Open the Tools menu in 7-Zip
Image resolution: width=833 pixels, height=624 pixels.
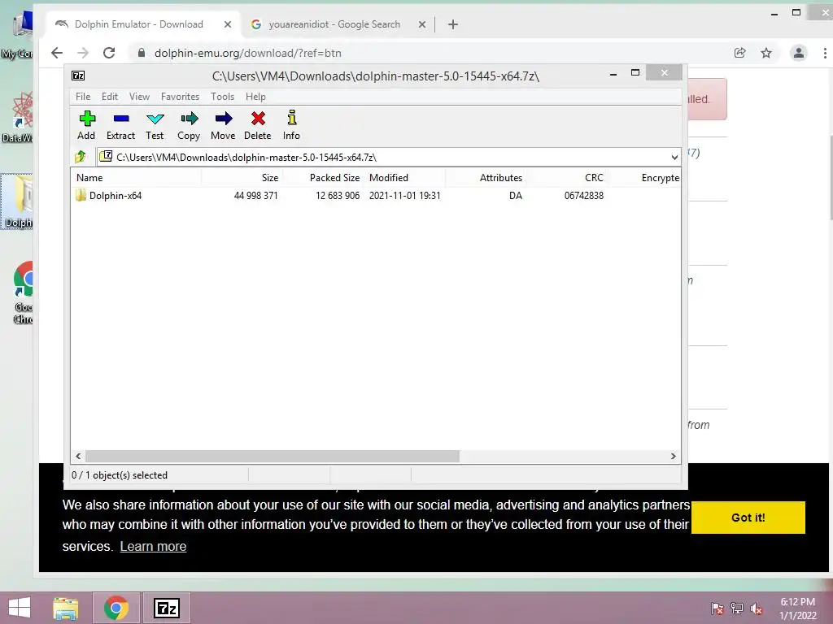tap(222, 97)
